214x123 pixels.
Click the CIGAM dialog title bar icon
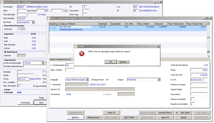click(76, 46)
